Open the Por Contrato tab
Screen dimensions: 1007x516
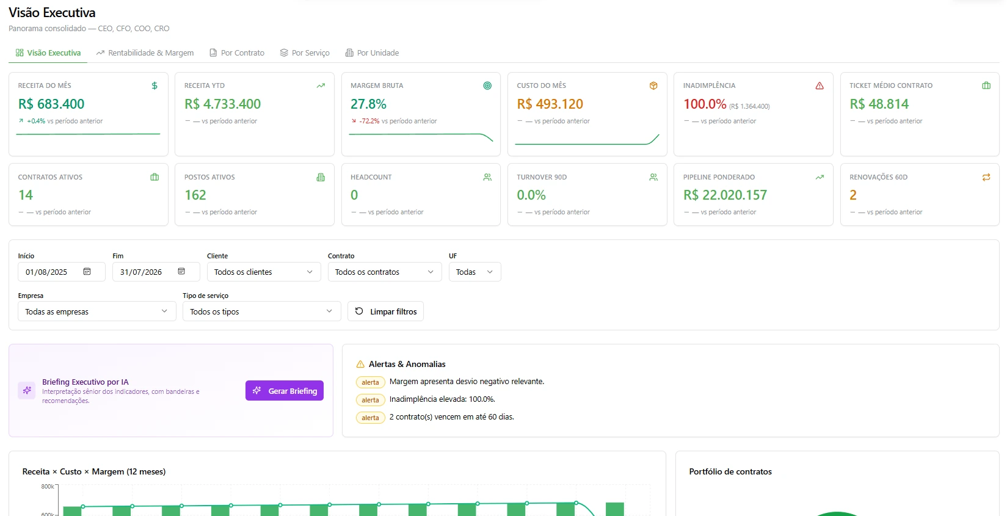click(237, 53)
